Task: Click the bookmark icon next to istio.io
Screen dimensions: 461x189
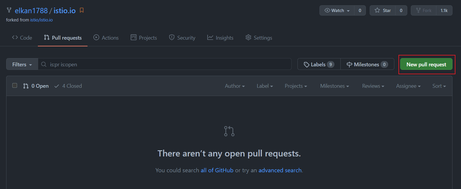Action: click(x=82, y=10)
